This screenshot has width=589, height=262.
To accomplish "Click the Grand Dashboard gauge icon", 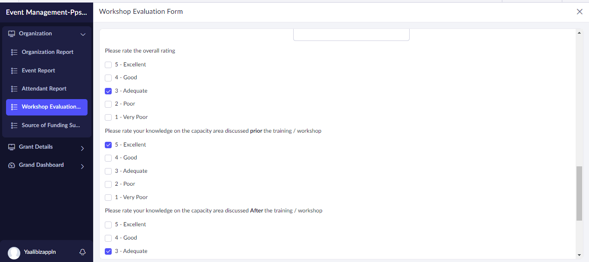I will pyautogui.click(x=12, y=165).
